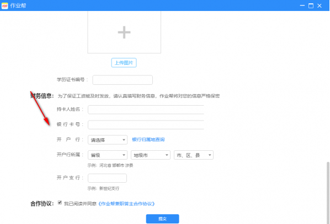Expand the 省级 province dropdown
This screenshot has height=224, width=330.
108,155
